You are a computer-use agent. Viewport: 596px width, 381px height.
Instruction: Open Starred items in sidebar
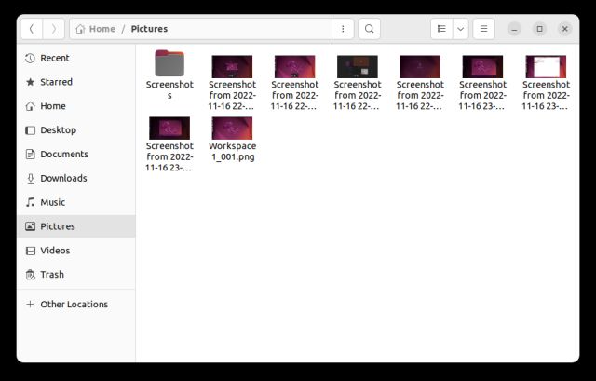click(56, 82)
